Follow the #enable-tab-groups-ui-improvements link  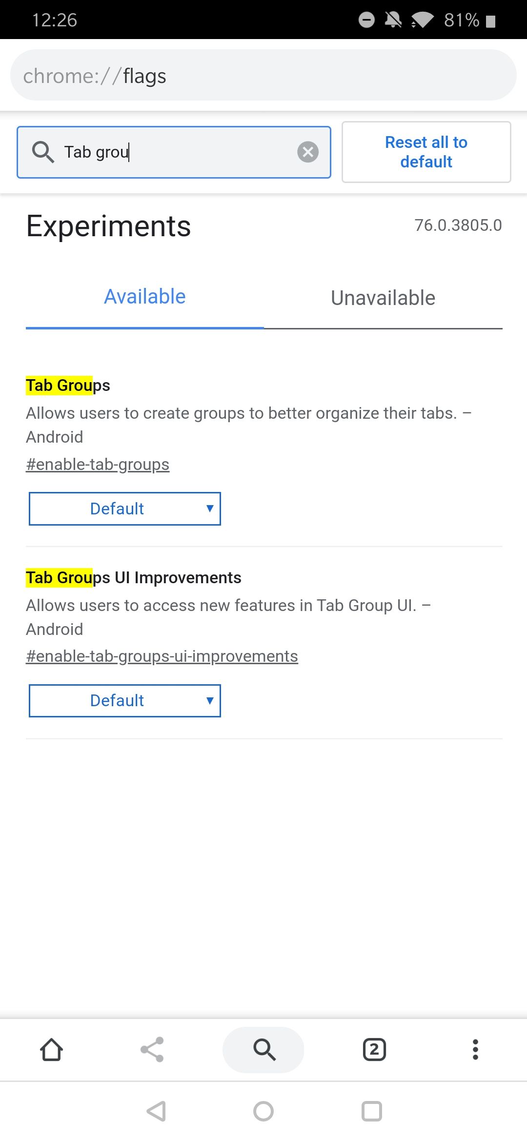162,656
